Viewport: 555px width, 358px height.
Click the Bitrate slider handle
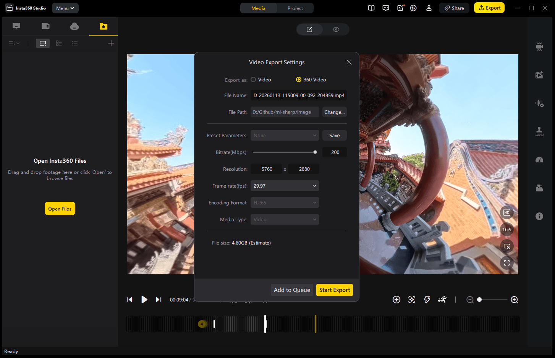coord(315,152)
